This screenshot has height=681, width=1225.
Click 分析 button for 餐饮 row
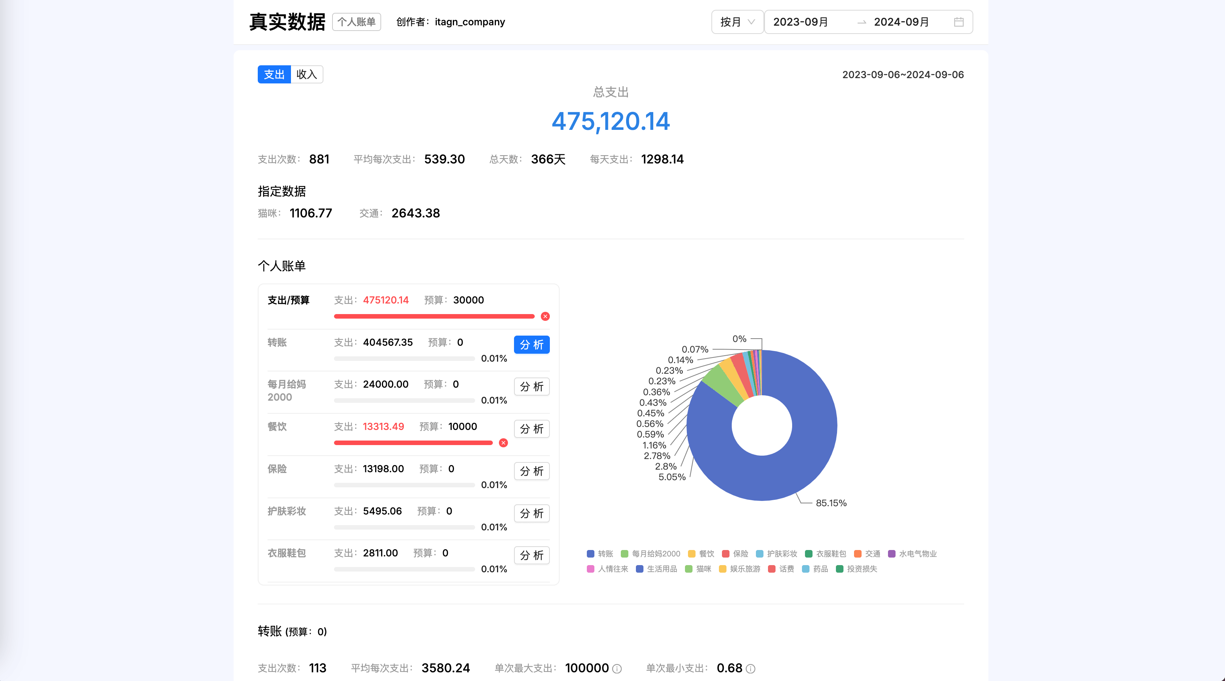(532, 429)
